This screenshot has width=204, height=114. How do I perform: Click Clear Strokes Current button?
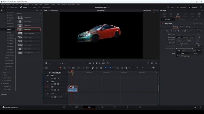(180, 40)
